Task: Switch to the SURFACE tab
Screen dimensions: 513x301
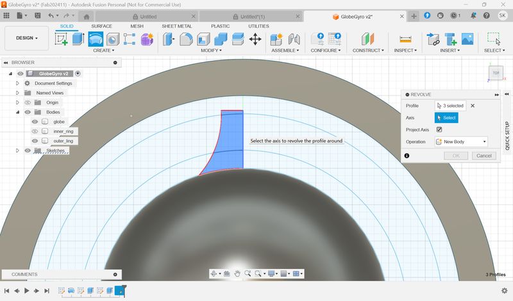Action: click(101, 26)
